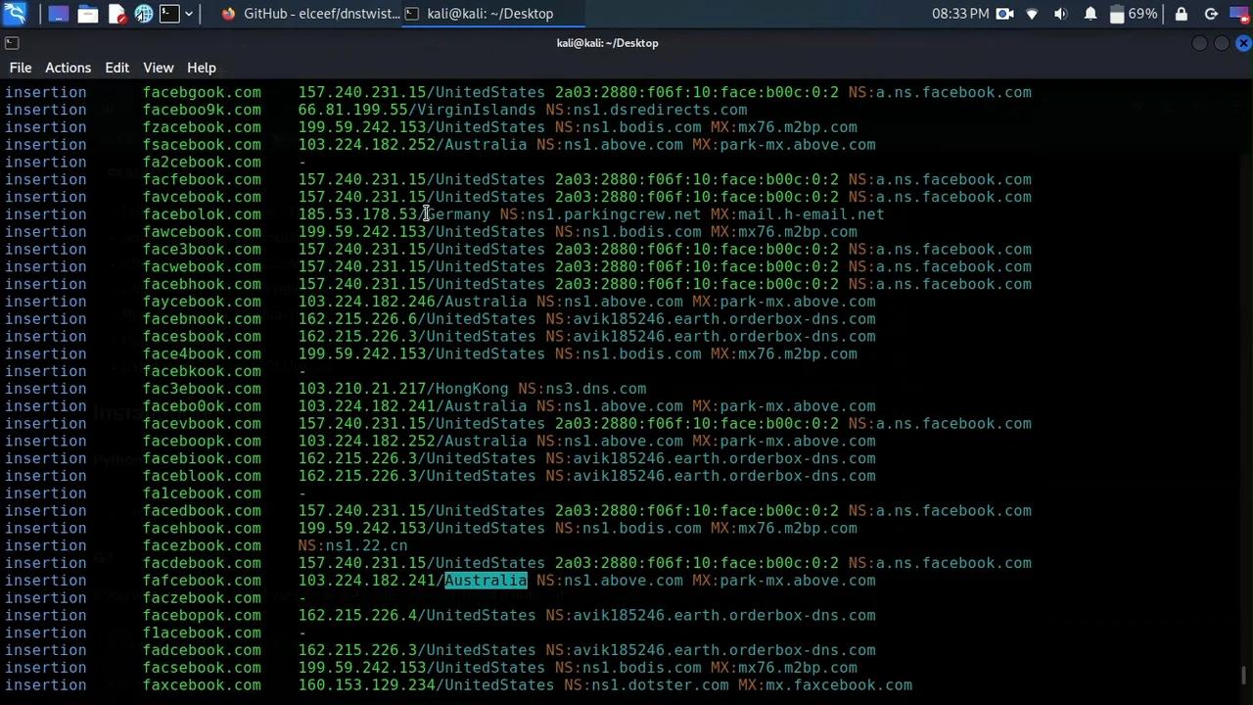The width and height of the screenshot is (1253, 705).
Task: Open the Wi-Fi network icon in the tray
Action: click(x=1033, y=14)
